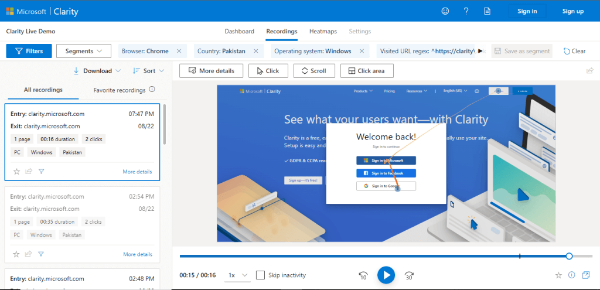Viewport: 600px width, 290px height.
Task: Remove the Country: Pakistan filter
Action: point(256,51)
